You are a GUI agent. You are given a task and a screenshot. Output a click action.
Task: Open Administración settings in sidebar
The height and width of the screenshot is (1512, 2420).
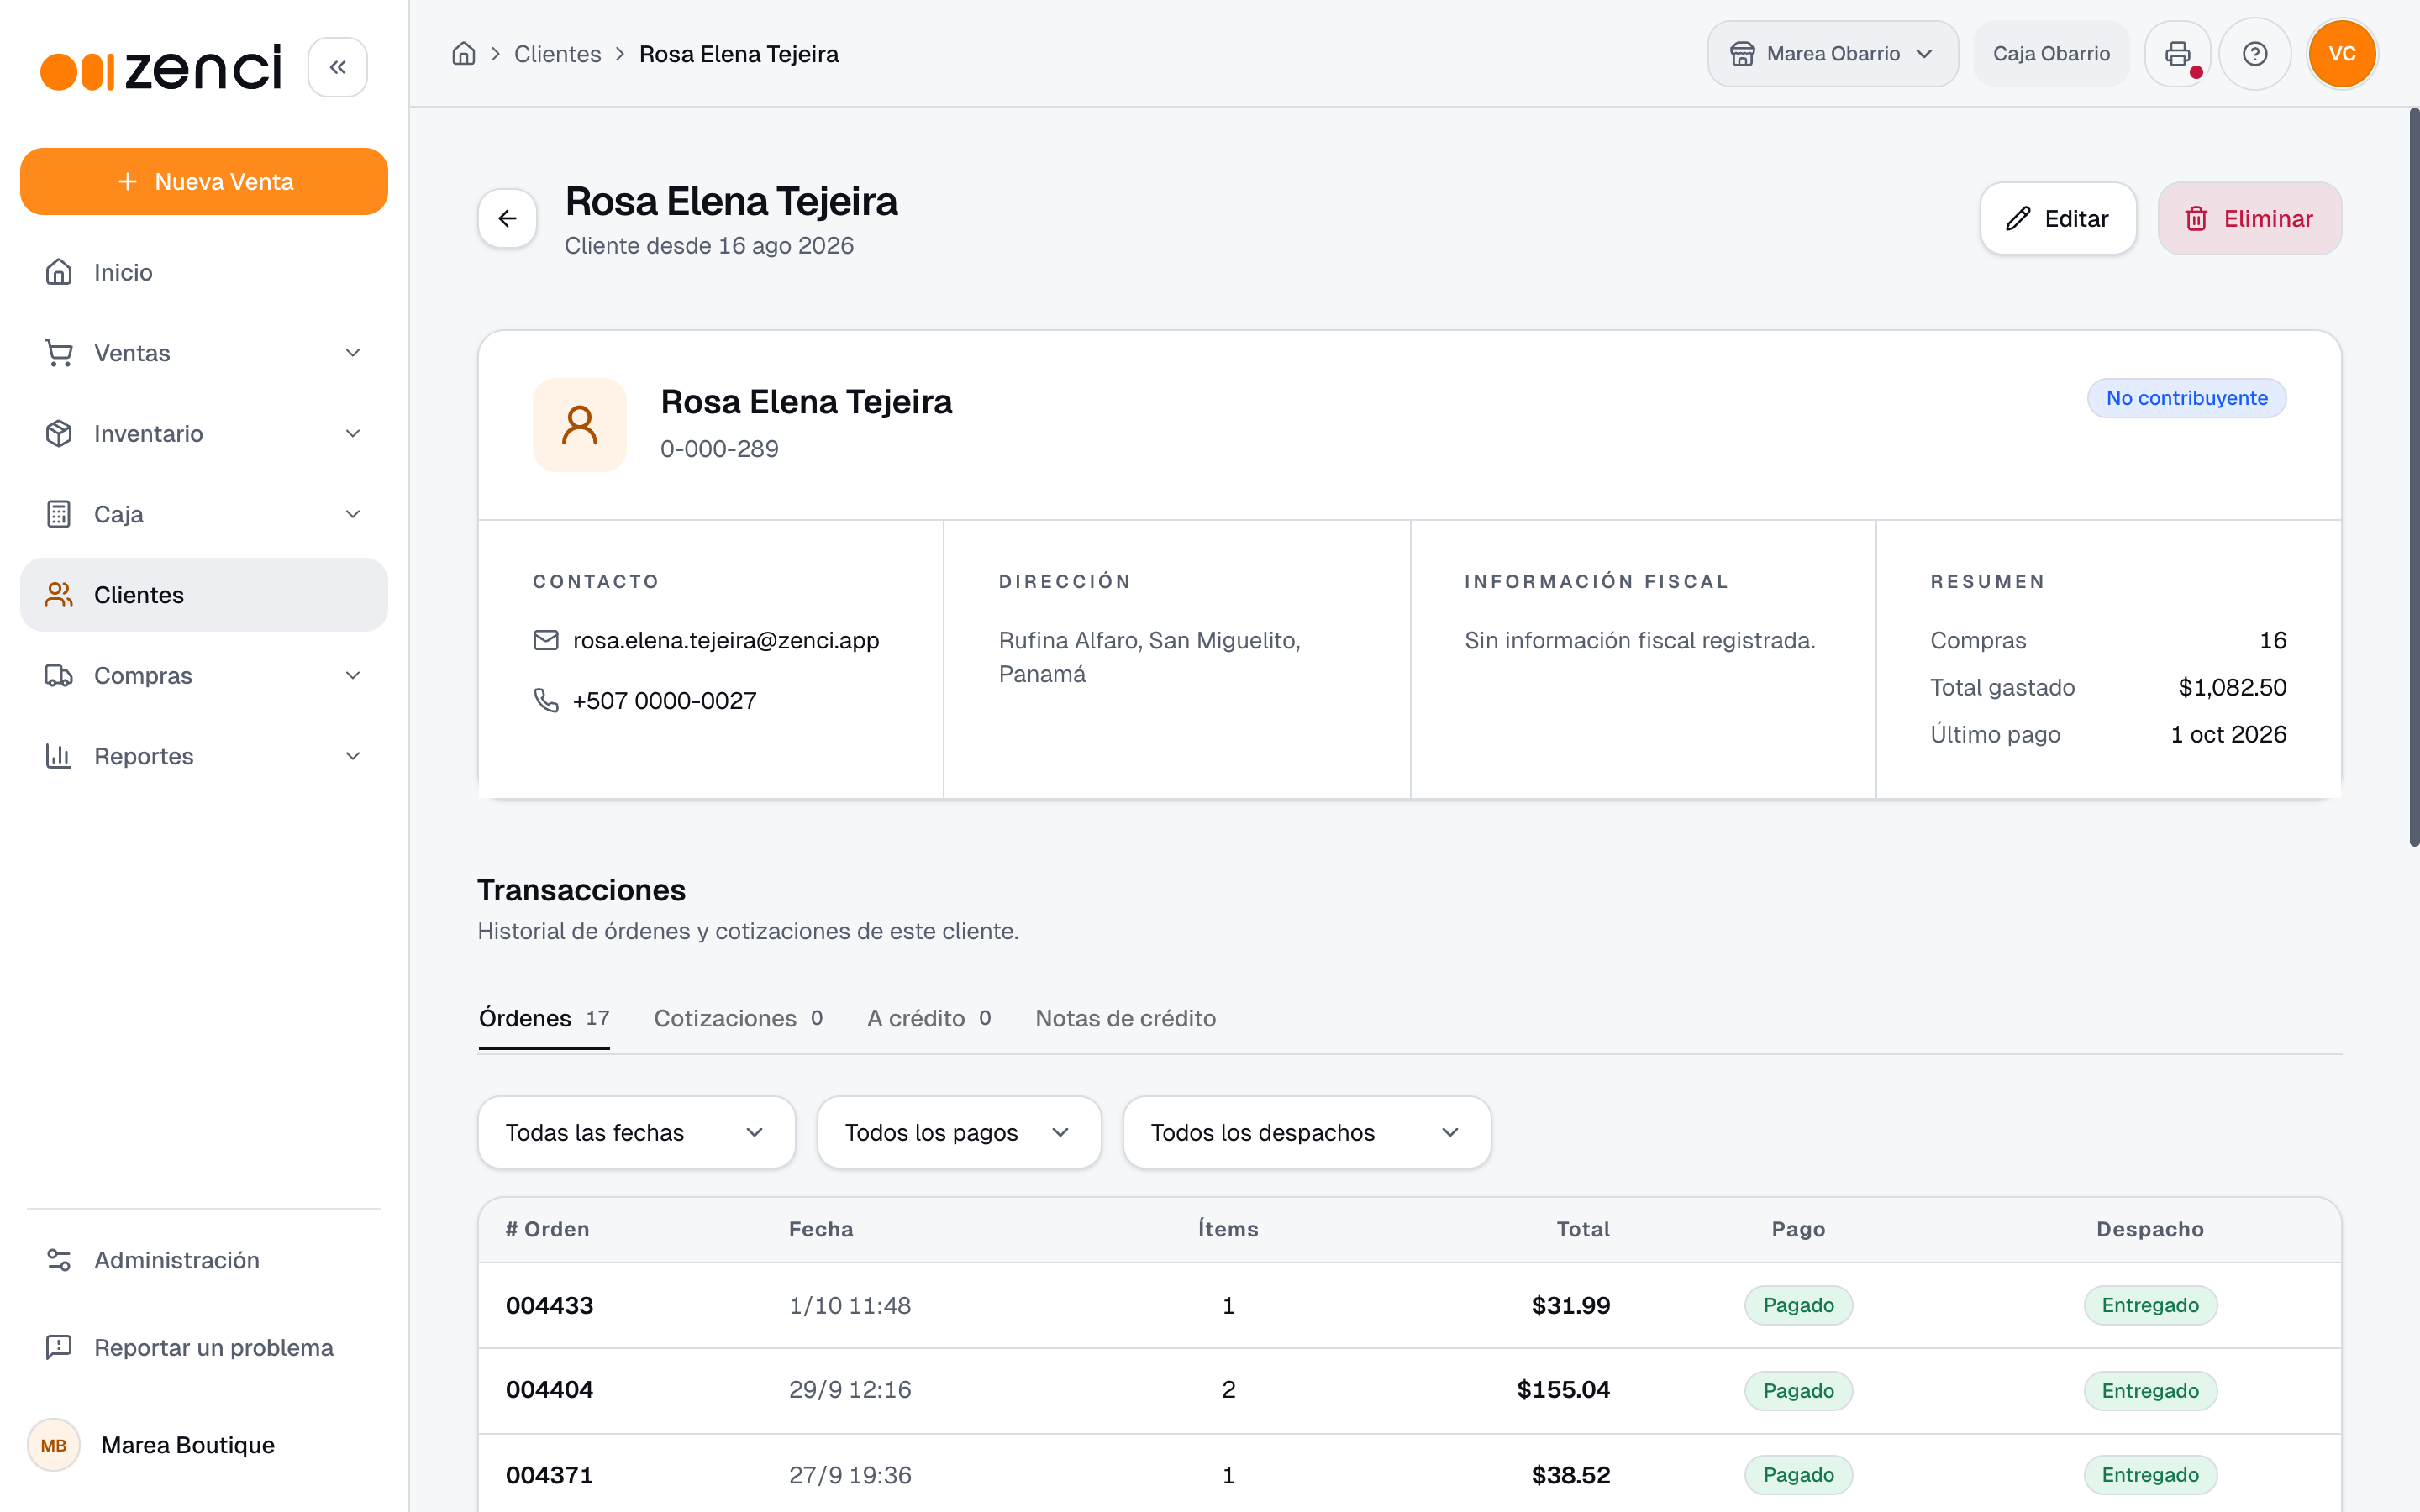pos(204,1260)
